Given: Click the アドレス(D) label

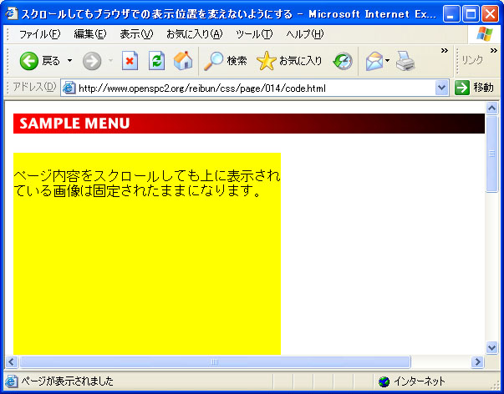Looking at the screenshot, I should pyautogui.click(x=34, y=87).
